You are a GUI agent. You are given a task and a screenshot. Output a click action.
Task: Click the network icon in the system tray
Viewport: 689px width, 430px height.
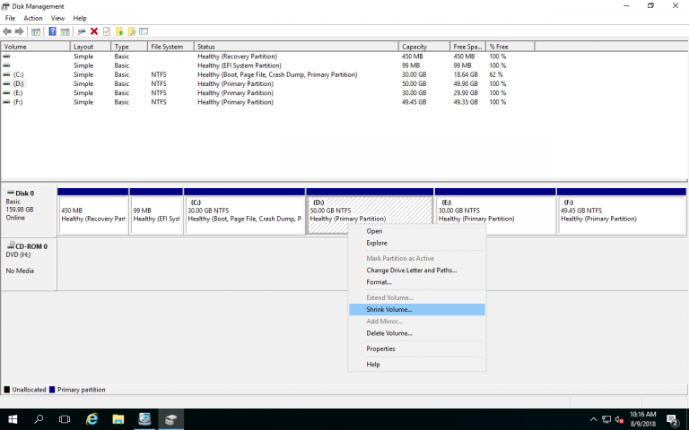point(606,419)
